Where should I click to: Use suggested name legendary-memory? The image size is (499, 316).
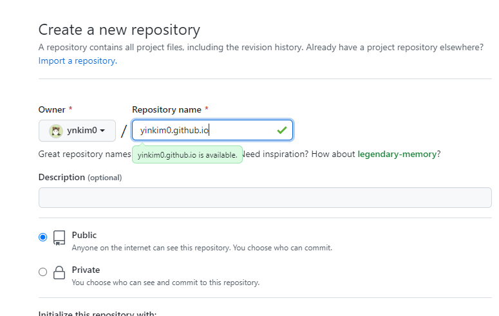397,154
